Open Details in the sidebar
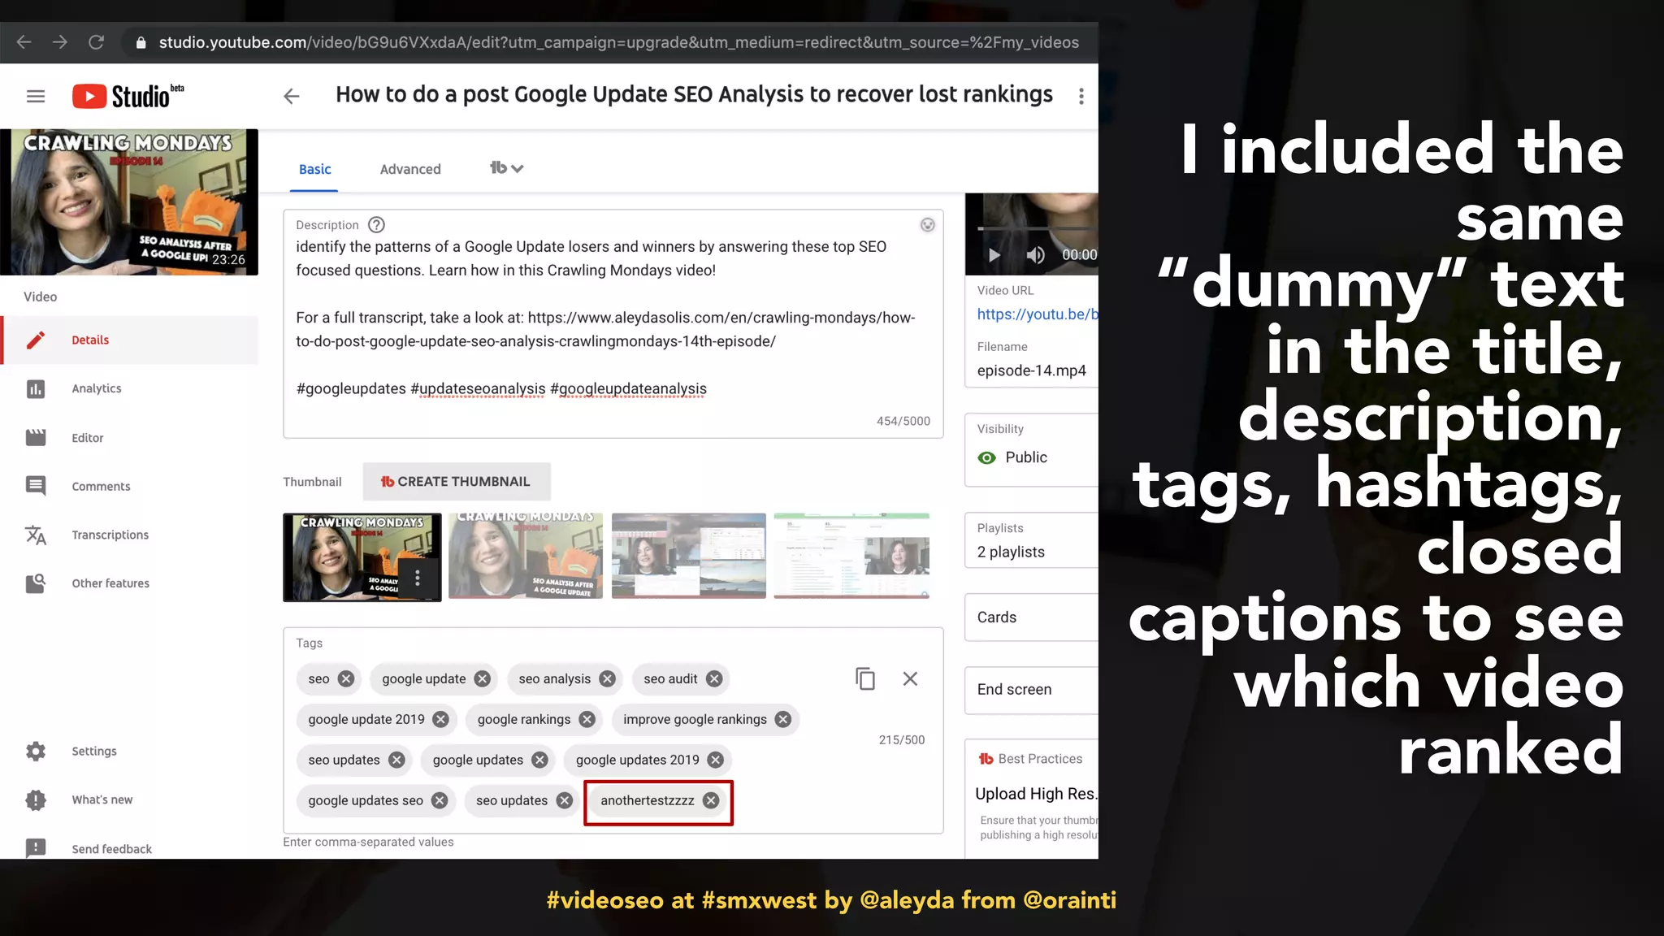 [130, 340]
